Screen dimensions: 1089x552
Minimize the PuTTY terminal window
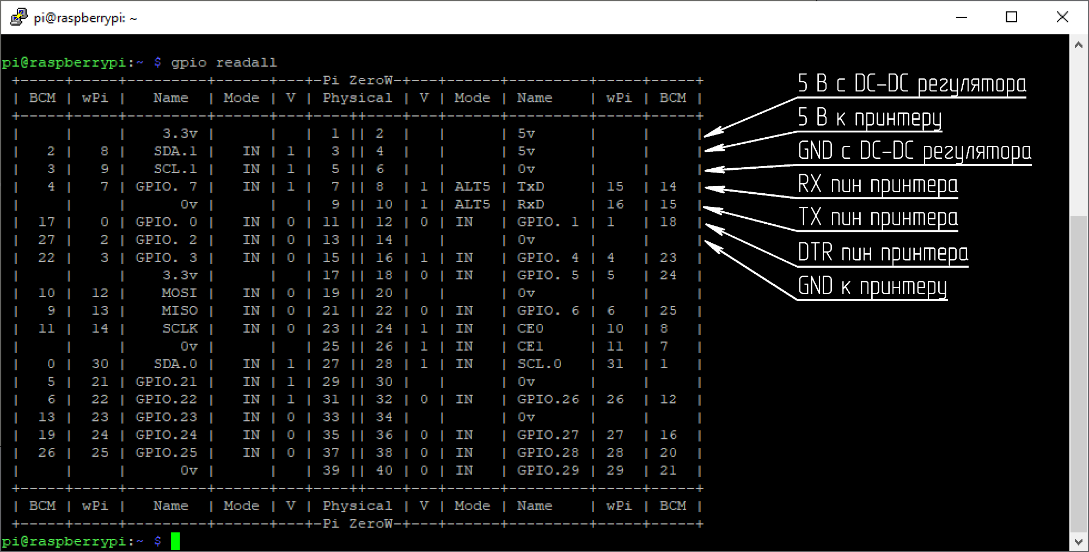coord(962,17)
